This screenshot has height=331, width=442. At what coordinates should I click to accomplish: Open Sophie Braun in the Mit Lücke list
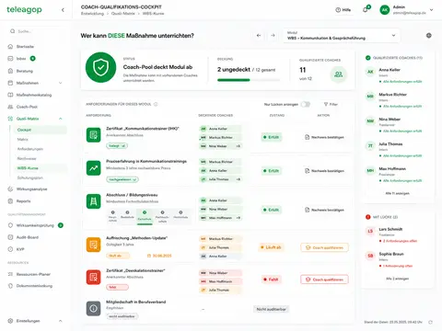(398, 259)
